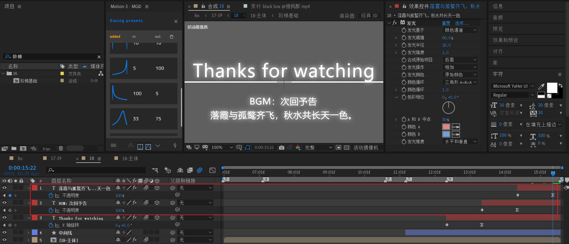Click the primary viewer monitor icon
The height and width of the screenshot is (244, 569).
coord(197,147)
